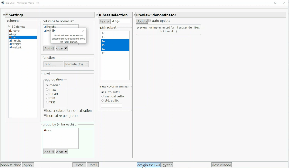This screenshot has width=289, height=168.
Task: Click the suffix text input field
Action: pos(111,106)
